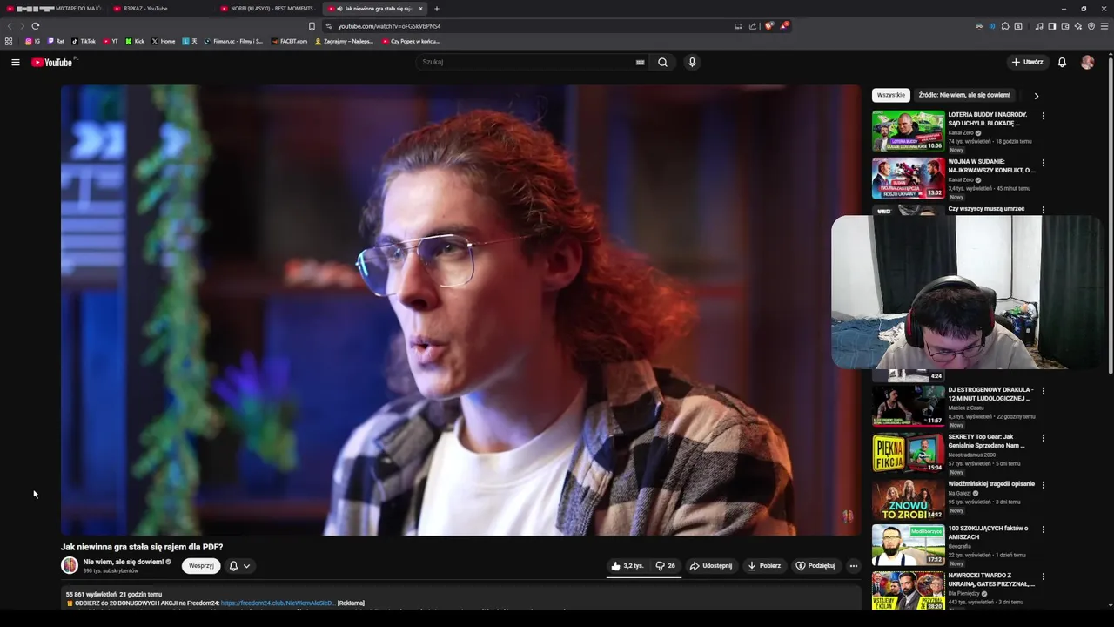The width and height of the screenshot is (1114, 627).
Task: Click the browser address bar URL
Action: pos(389,26)
